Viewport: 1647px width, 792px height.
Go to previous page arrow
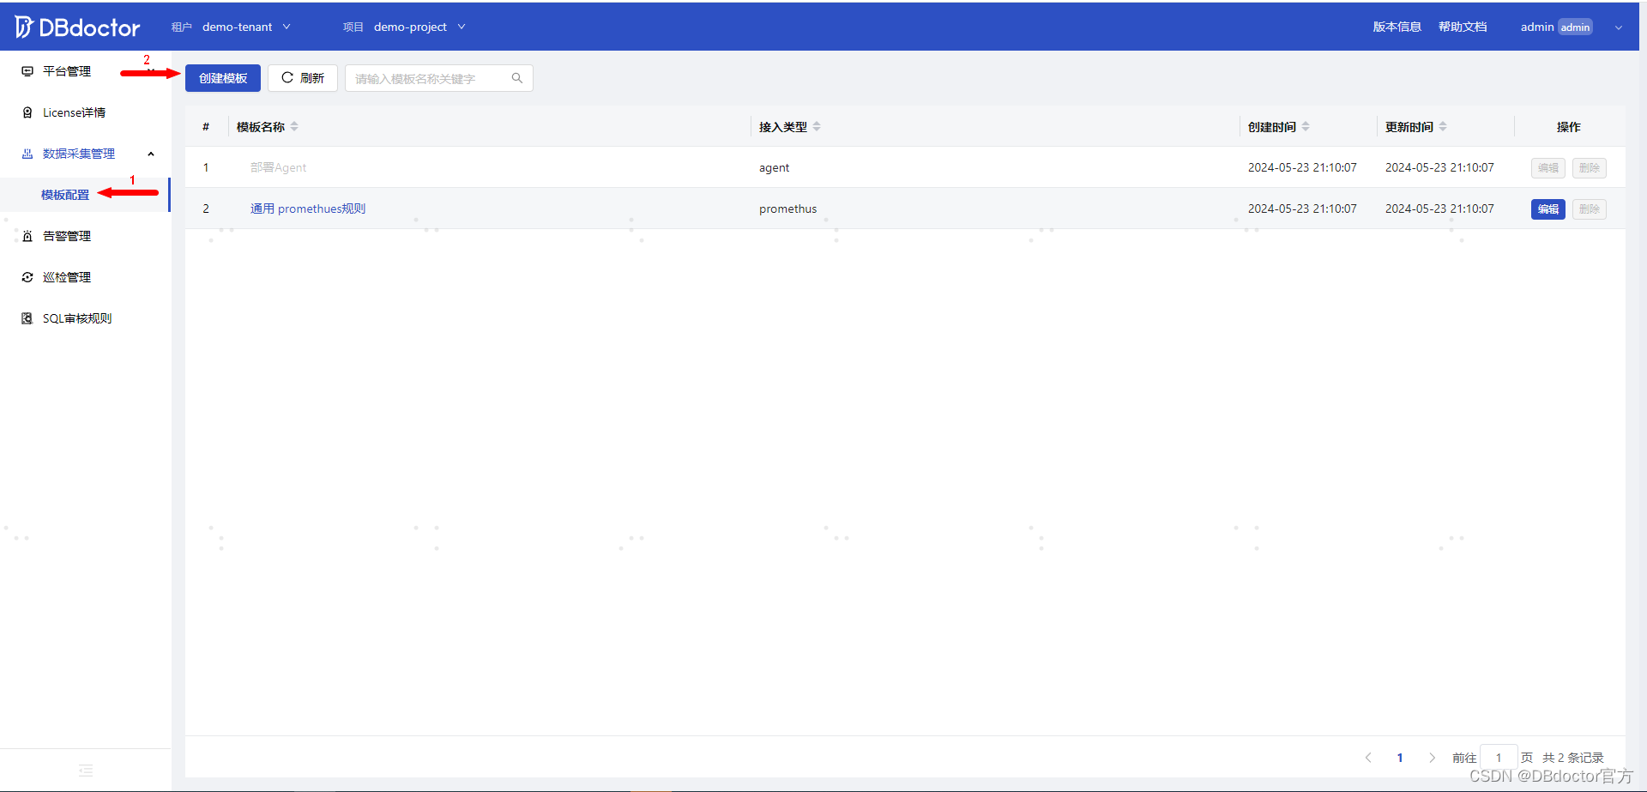1368,758
